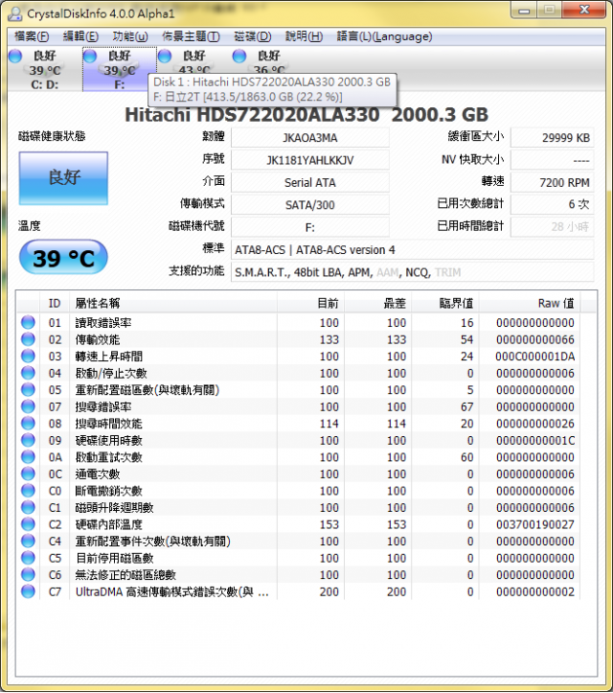Open the 佈景主題(T) menu
This screenshot has width=613, height=693.
[x=191, y=36]
